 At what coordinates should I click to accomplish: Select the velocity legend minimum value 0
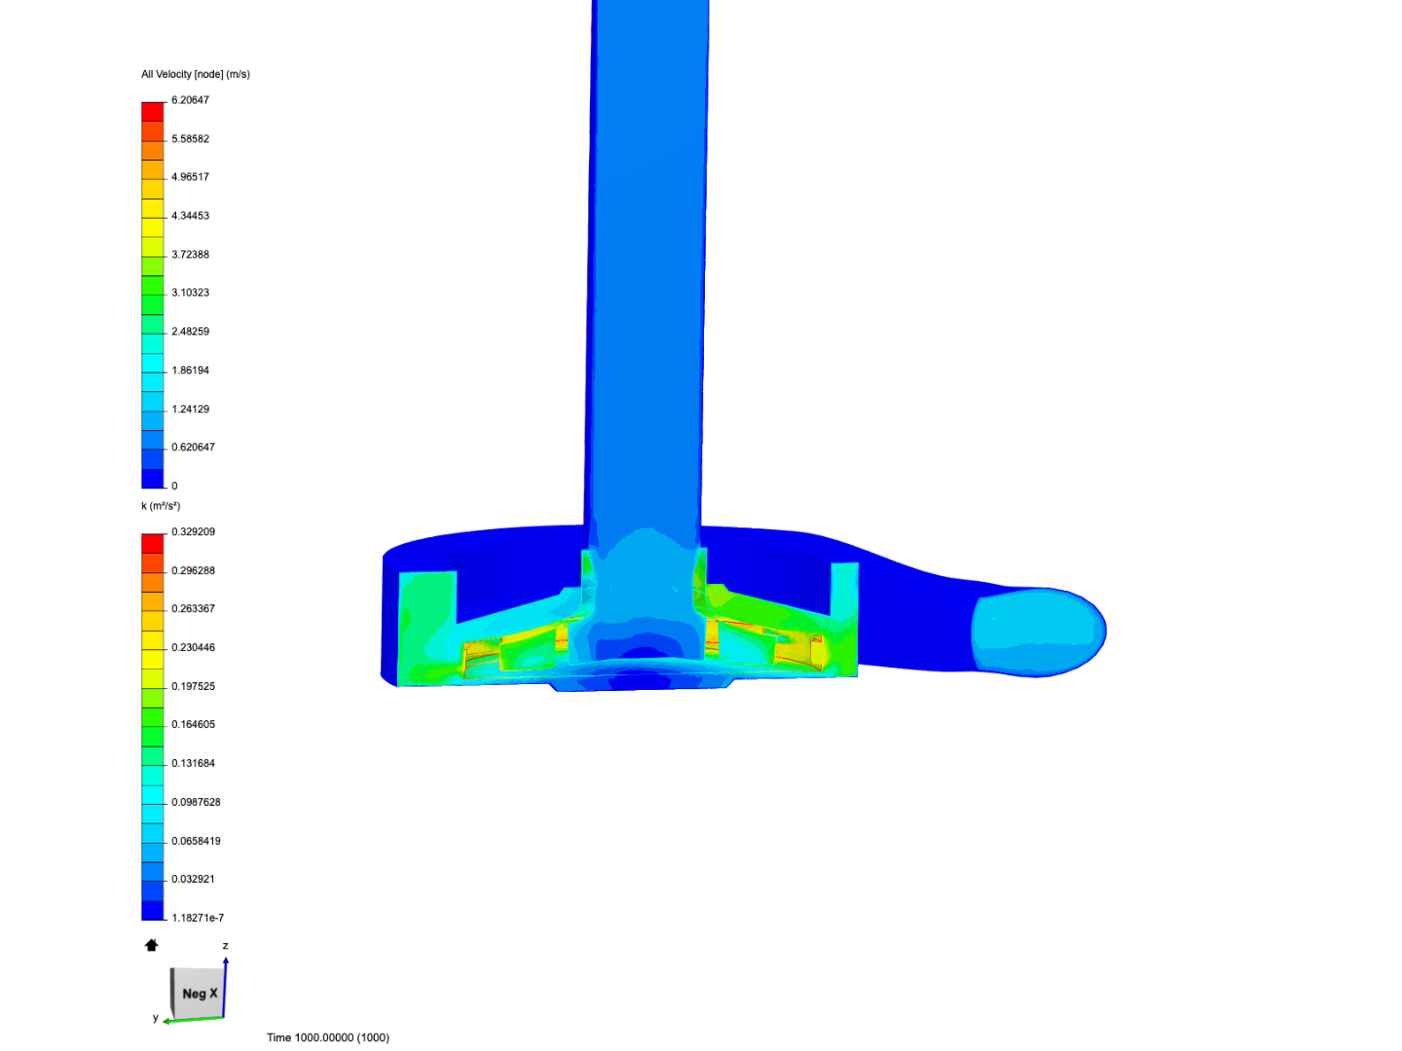(174, 487)
